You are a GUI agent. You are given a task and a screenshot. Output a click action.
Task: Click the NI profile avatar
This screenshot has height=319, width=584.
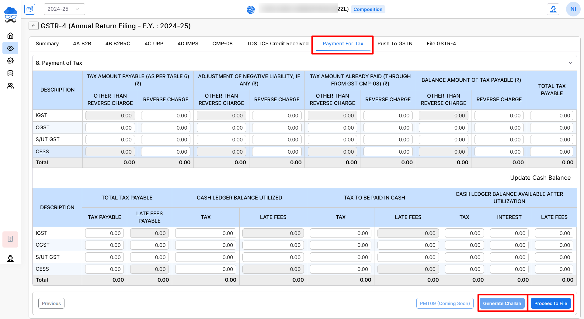(x=573, y=9)
